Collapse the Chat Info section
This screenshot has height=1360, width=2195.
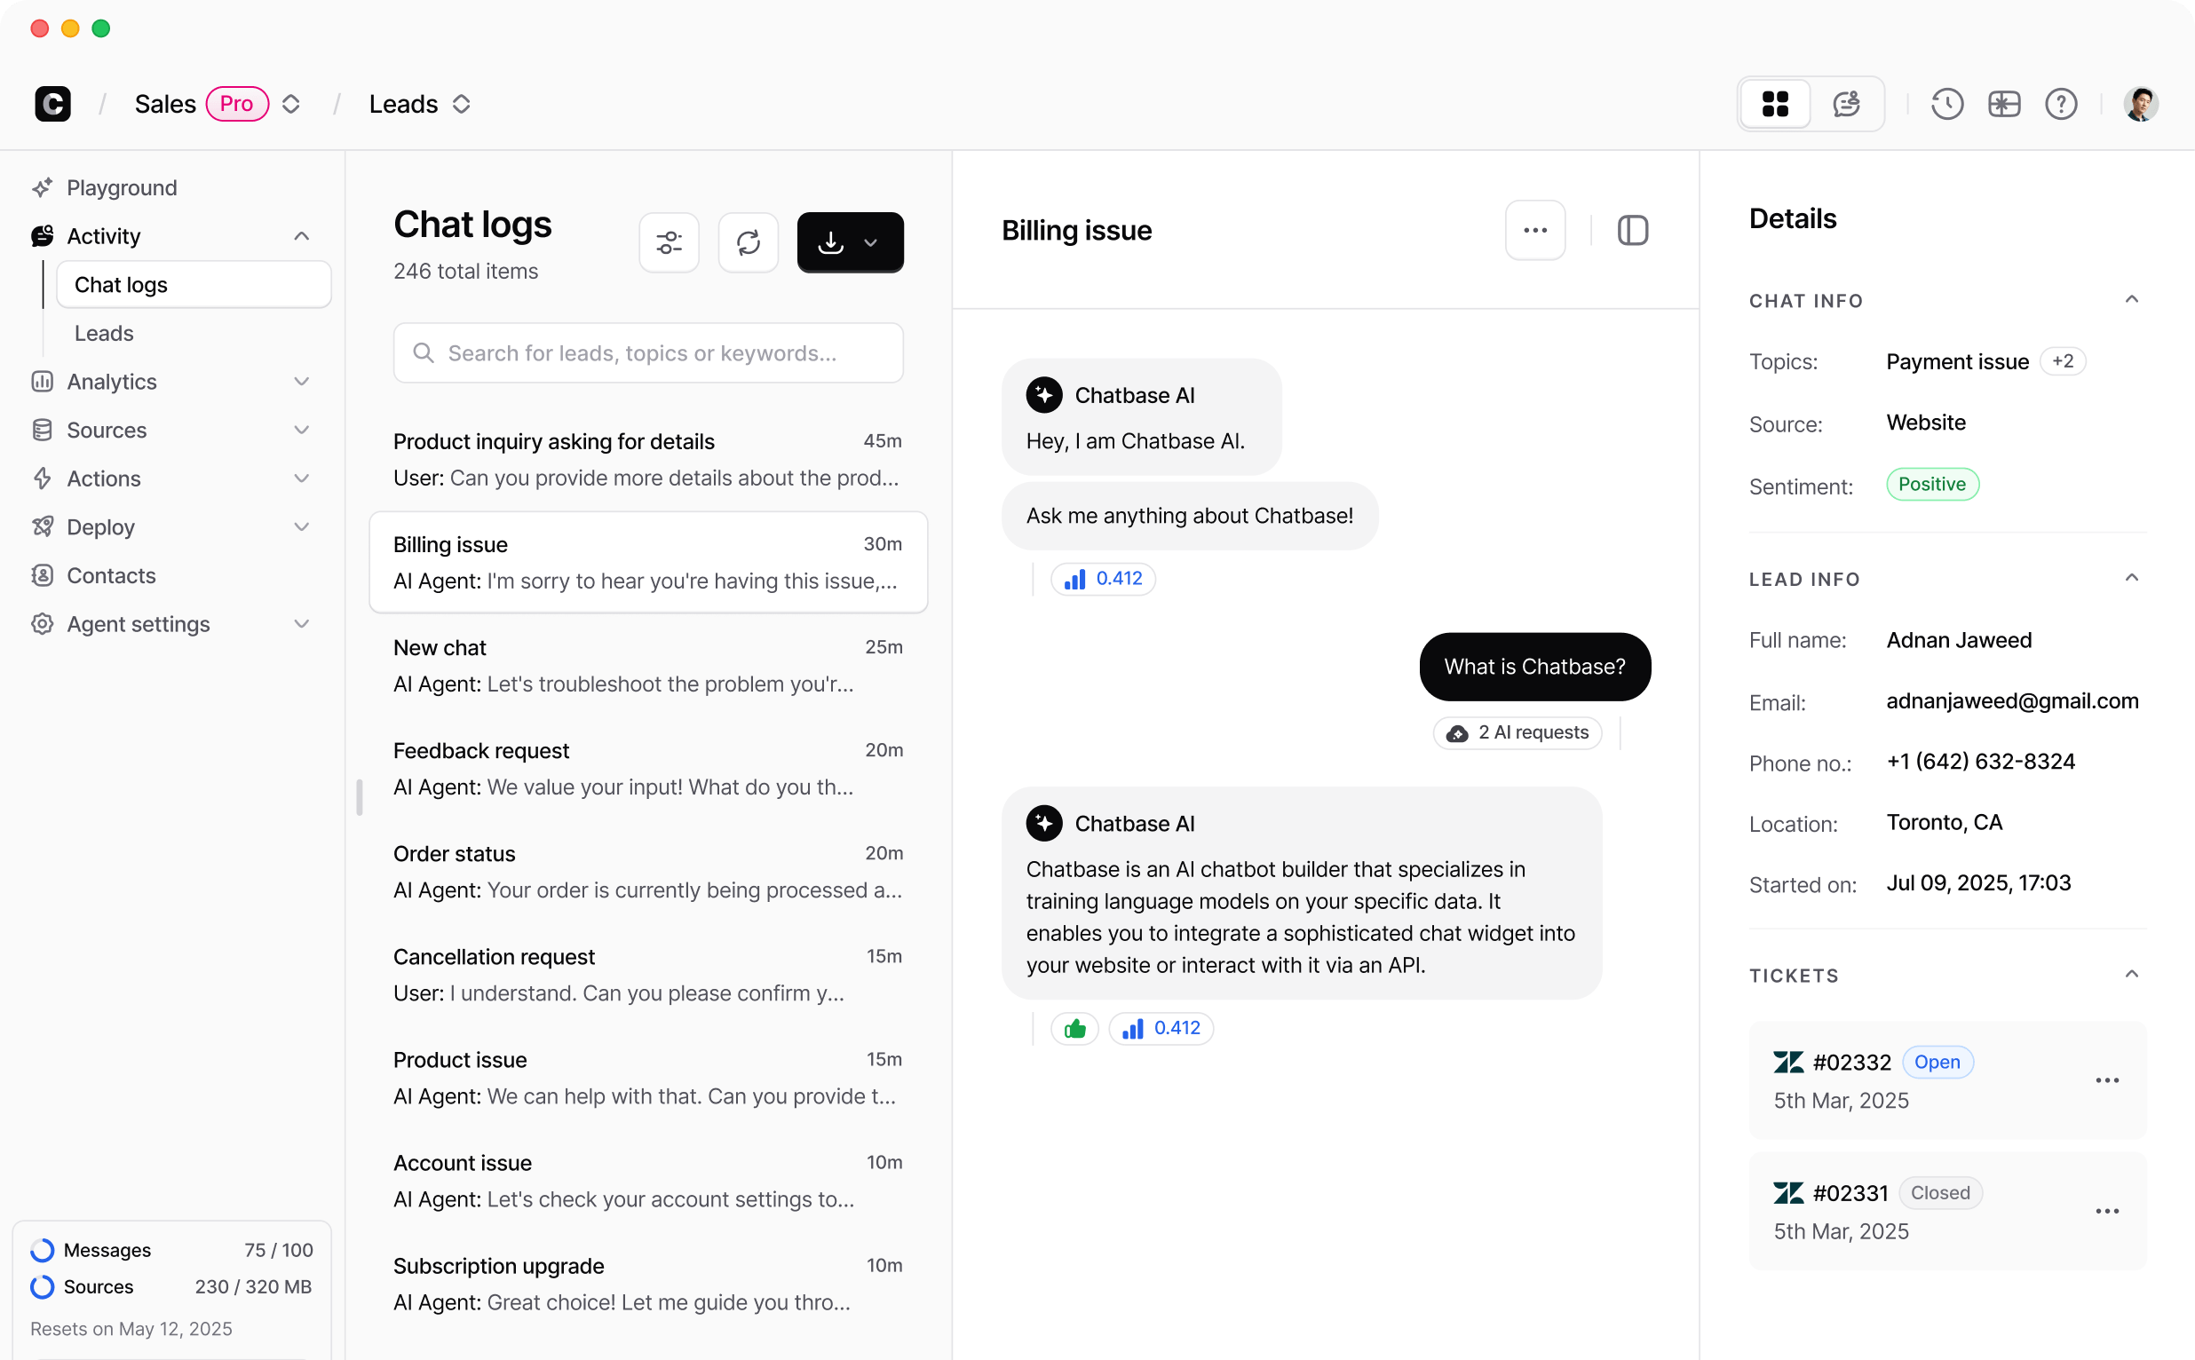click(2132, 299)
